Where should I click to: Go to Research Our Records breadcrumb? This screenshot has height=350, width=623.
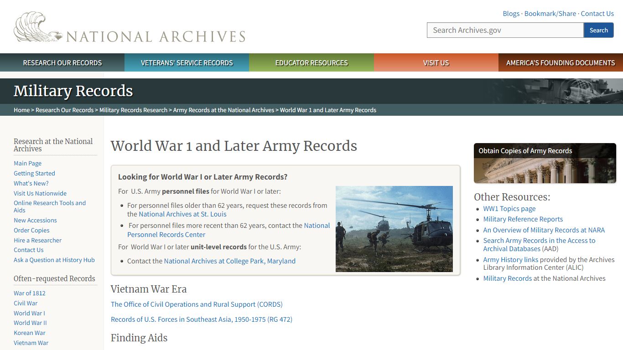coord(64,110)
